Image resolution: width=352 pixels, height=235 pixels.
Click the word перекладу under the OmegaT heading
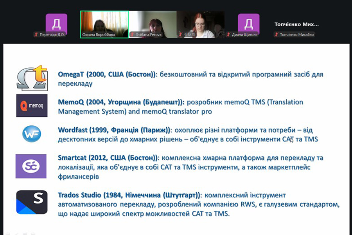pos(75,84)
